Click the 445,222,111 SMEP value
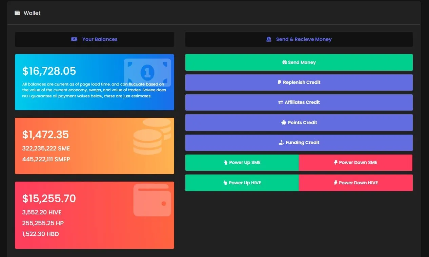This screenshot has width=429, height=257. click(46, 159)
